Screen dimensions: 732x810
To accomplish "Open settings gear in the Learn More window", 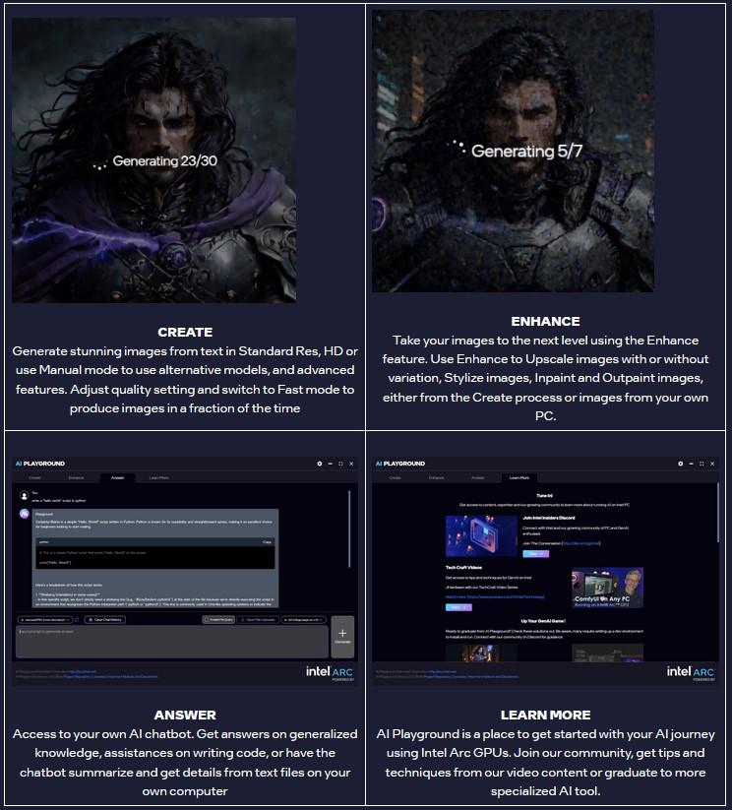I will [x=680, y=464].
